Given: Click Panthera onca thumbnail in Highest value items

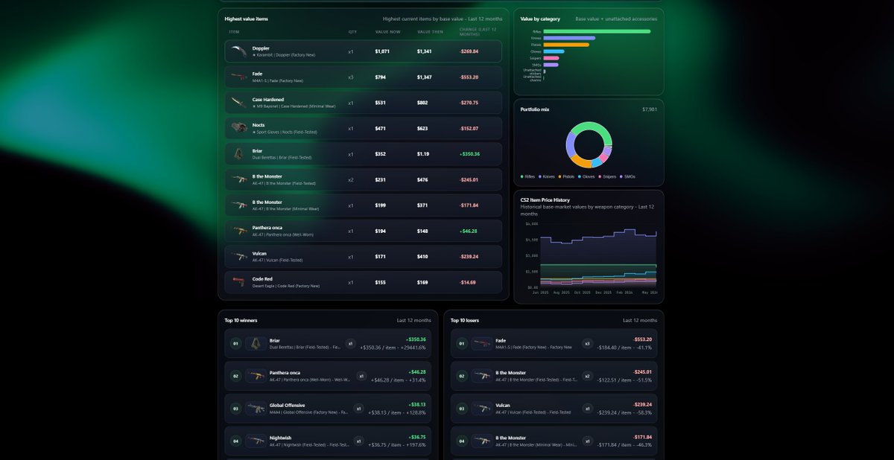Looking at the screenshot, I should pos(238,231).
